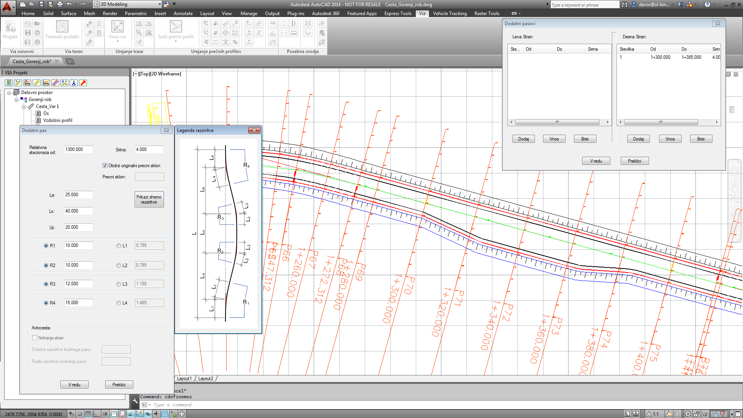Click the Projekt ribbon button
This screenshot has width=743, height=418.
[x=10, y=30]
